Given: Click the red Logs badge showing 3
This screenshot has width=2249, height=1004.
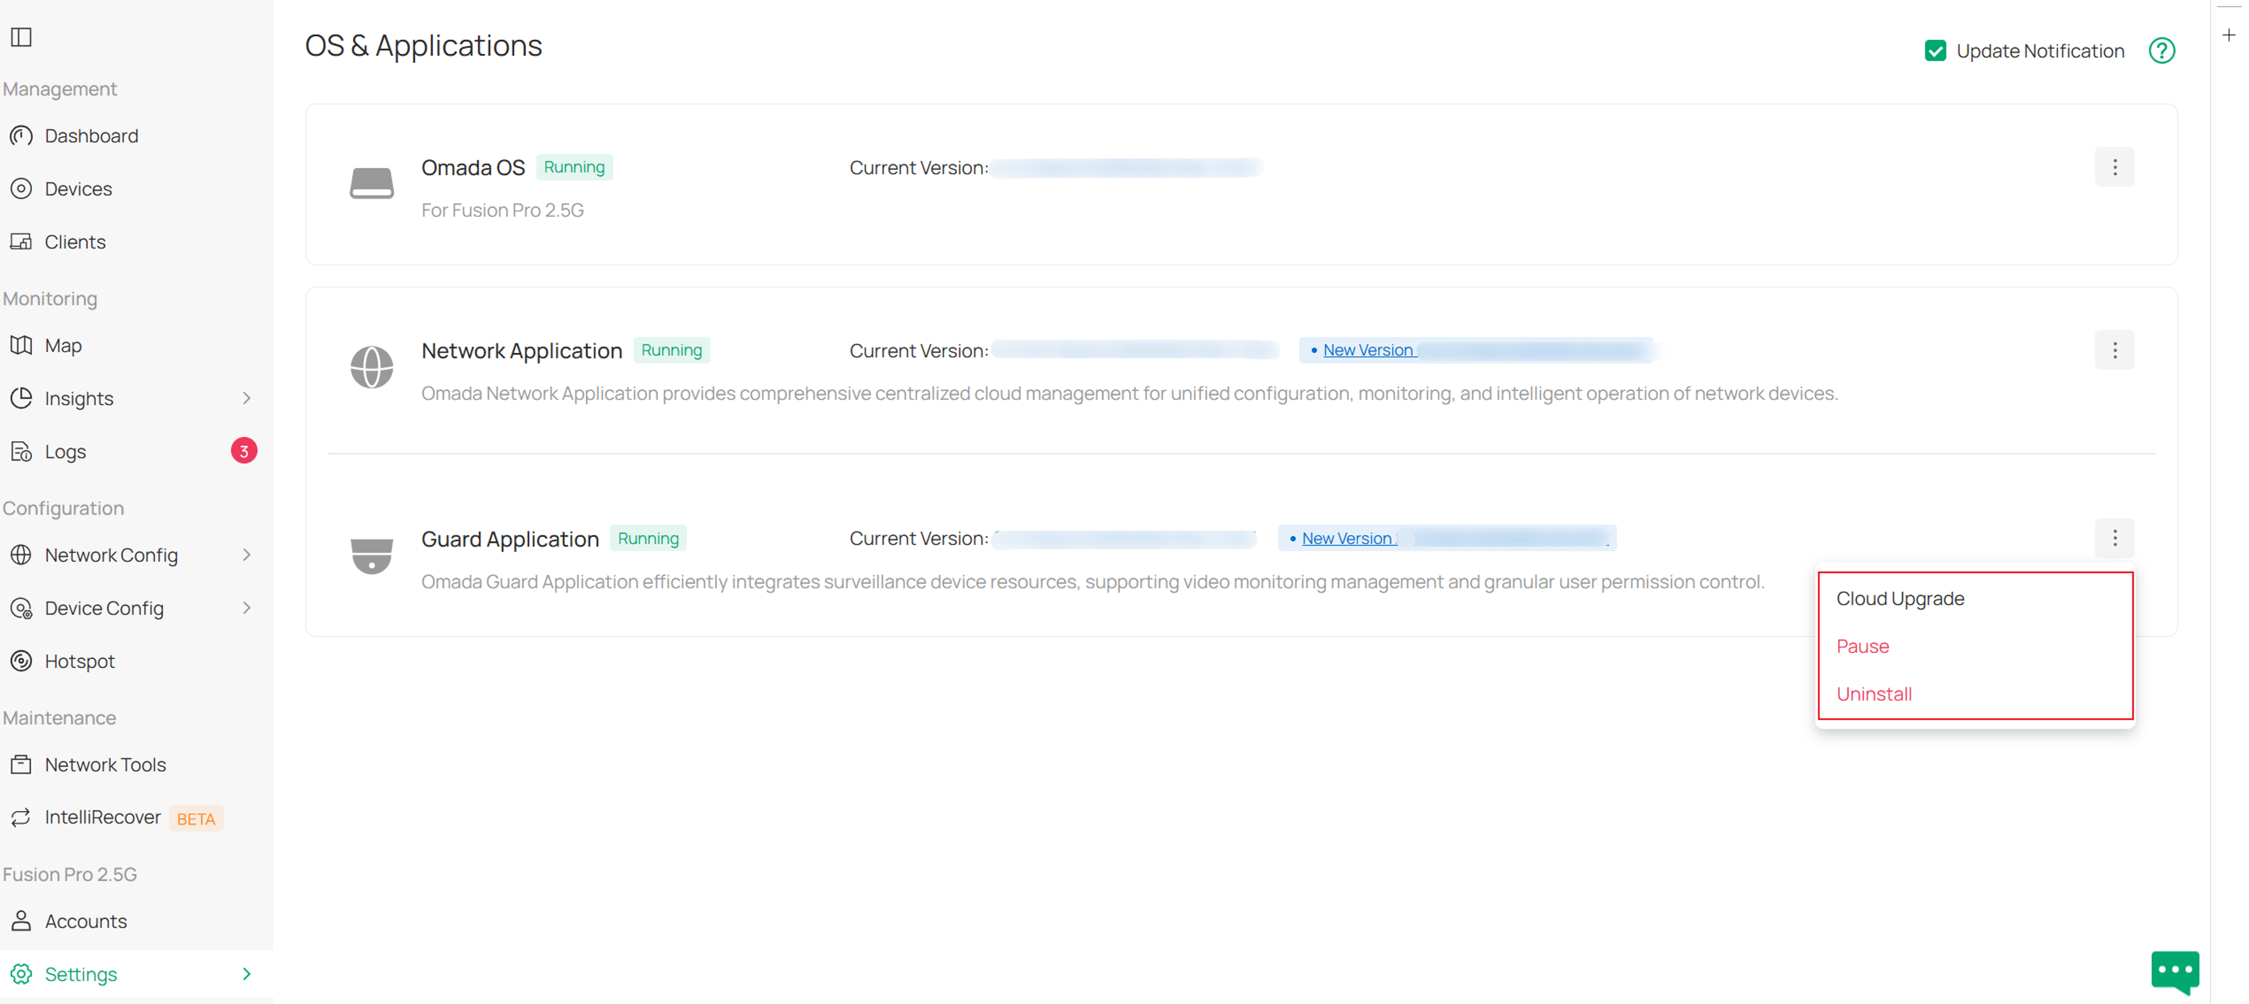Looking at the screenshot, I should pyautogui.click(x=244, y=451).
